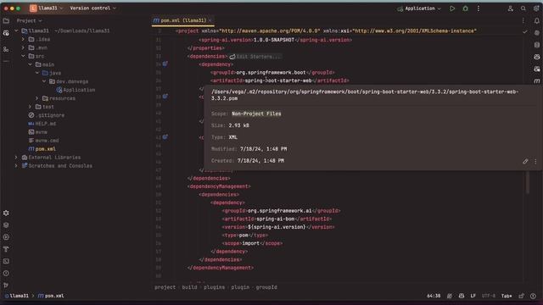Open llama31 project dropdown
Viewport: 543px width, 305px height.
tap(47, 8)
